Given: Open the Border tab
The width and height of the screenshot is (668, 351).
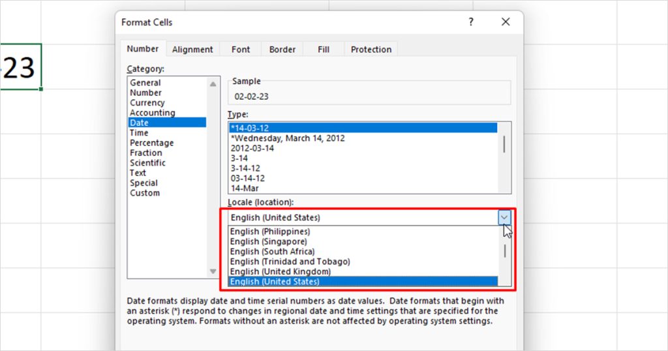Looking at the screenshot, I should click(282, 50).
